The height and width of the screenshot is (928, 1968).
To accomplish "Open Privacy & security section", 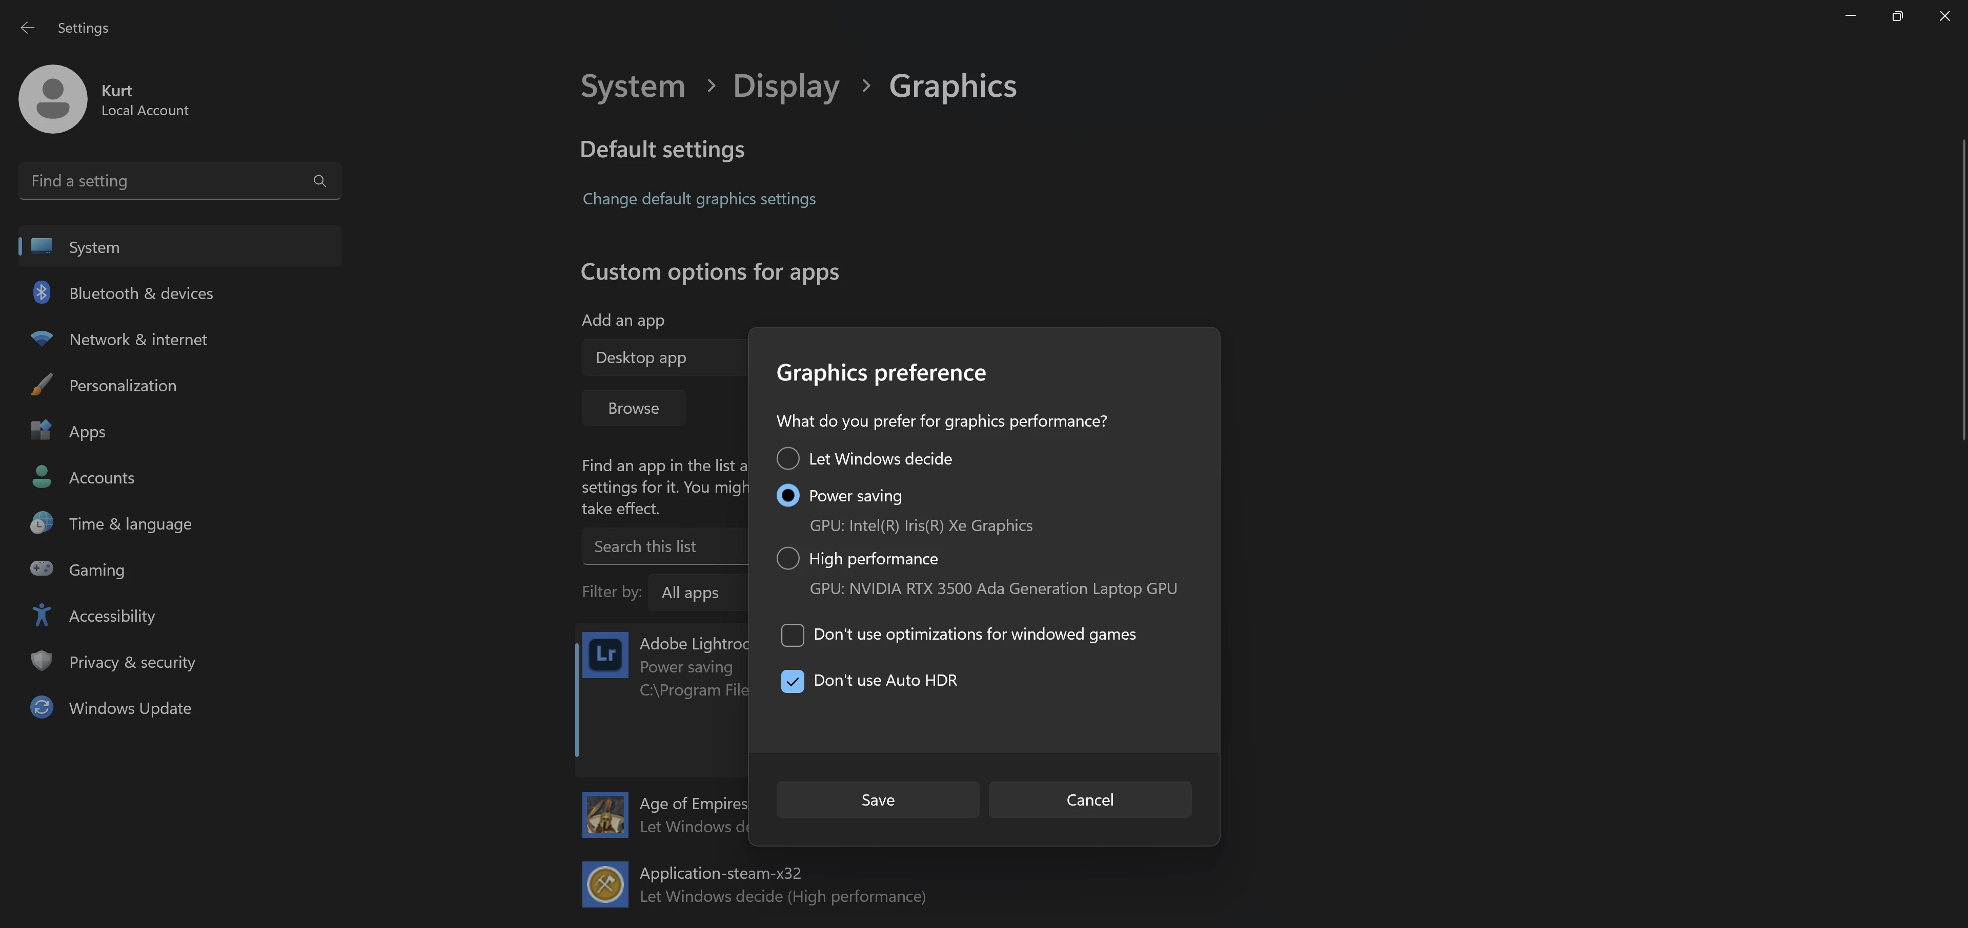I will (131, 662).
